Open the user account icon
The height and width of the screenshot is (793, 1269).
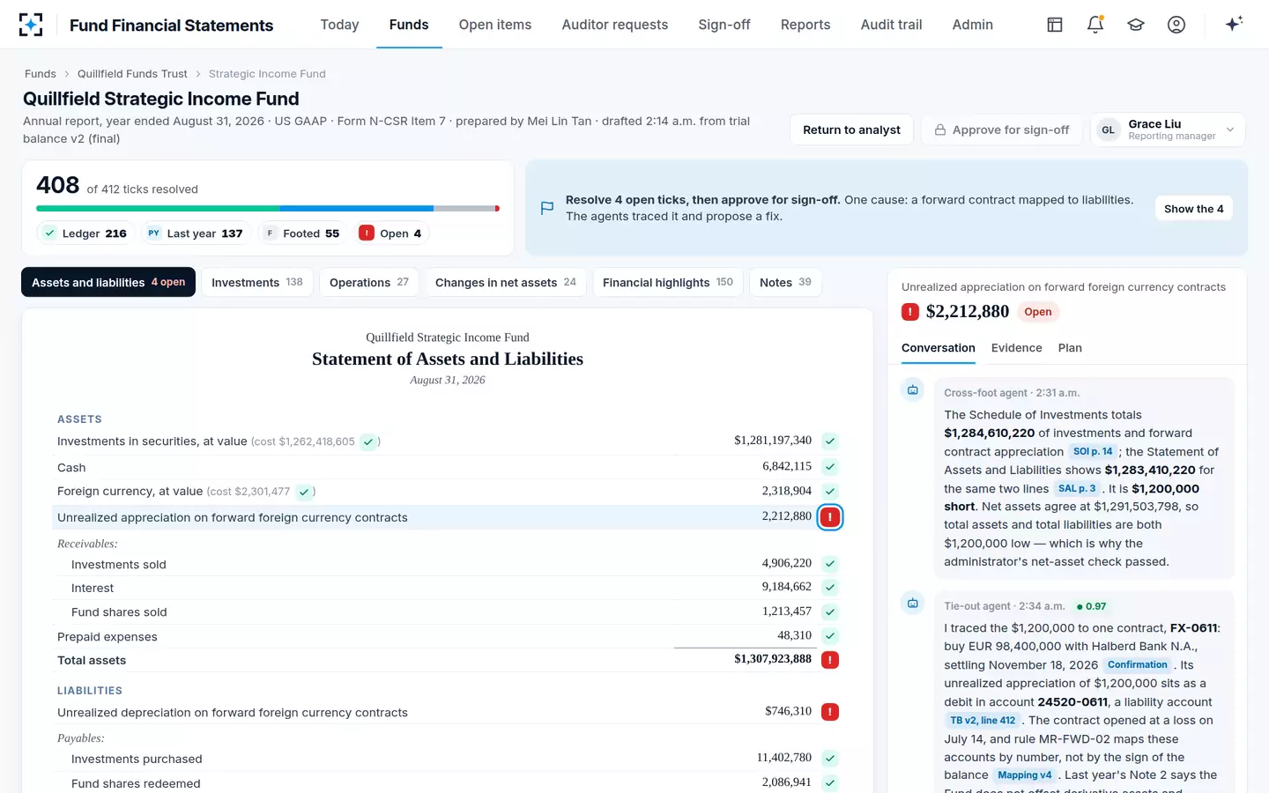click(1176, 25)
